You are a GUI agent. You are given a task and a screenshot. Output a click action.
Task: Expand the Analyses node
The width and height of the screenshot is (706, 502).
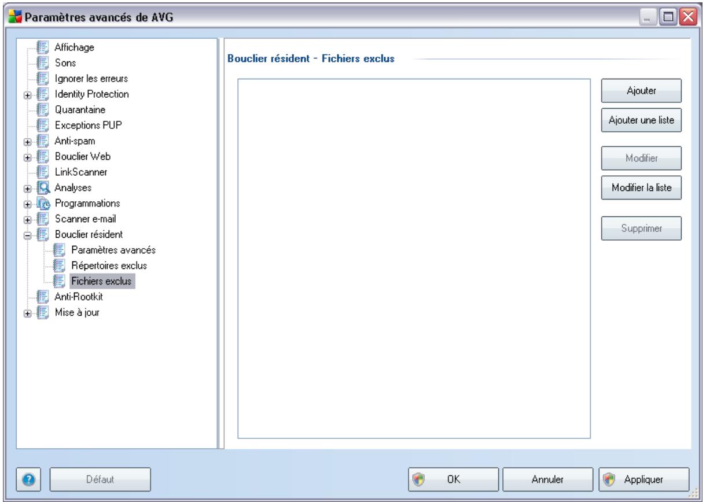(27, 188)
